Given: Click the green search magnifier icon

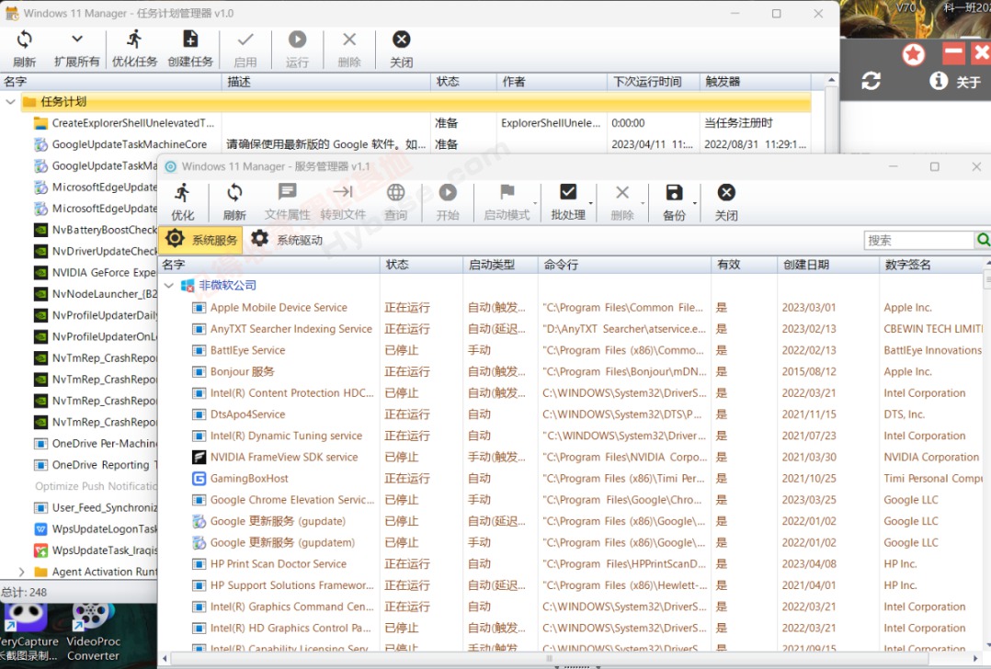Looking at the screenshot, I should pos(983,240).
